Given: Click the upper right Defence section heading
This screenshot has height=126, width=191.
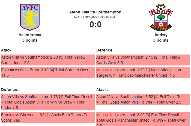Looking at the screenshot, I should point(105,50).
